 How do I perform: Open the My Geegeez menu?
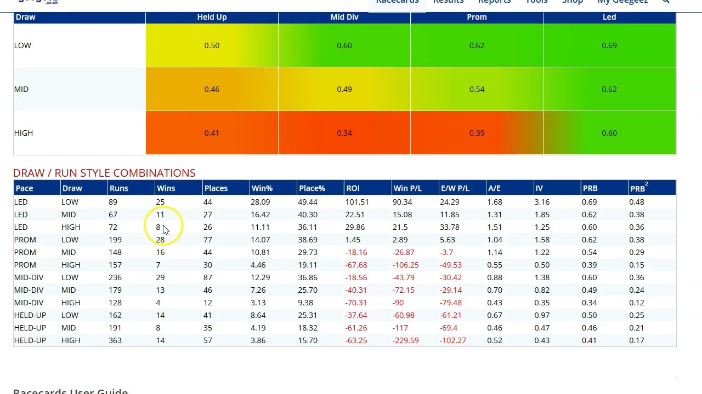(622, 2)
